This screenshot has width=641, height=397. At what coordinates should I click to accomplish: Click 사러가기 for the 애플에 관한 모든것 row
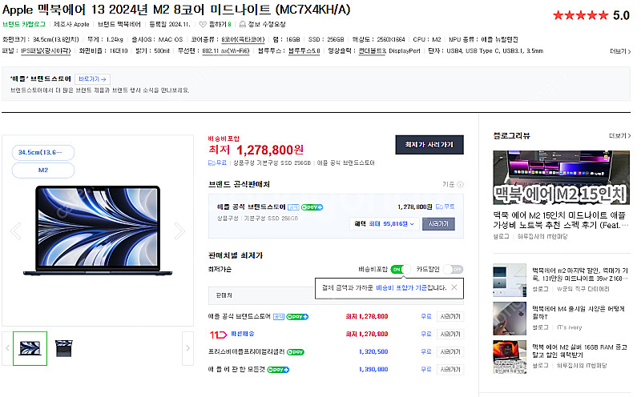450,370
